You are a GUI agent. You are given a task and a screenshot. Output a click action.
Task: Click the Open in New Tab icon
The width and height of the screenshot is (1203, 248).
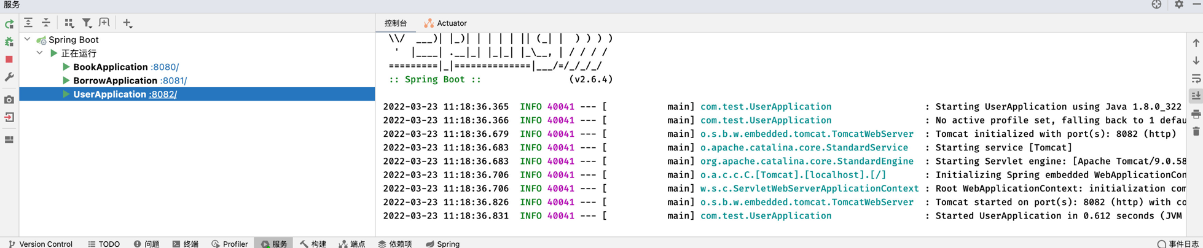coord(104,23)
